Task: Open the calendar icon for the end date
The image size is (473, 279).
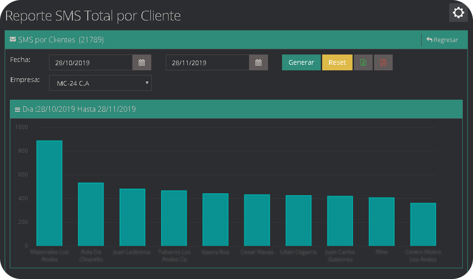Action: coord(259,62)
